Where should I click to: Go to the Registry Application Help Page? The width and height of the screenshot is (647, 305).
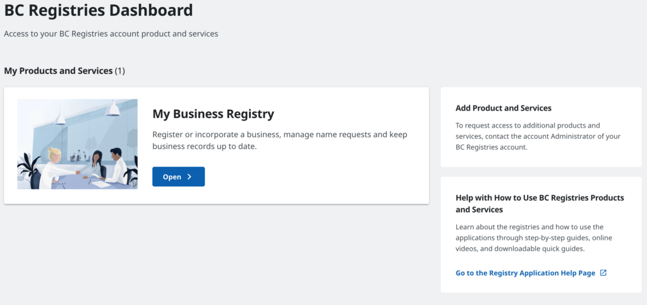525,273
